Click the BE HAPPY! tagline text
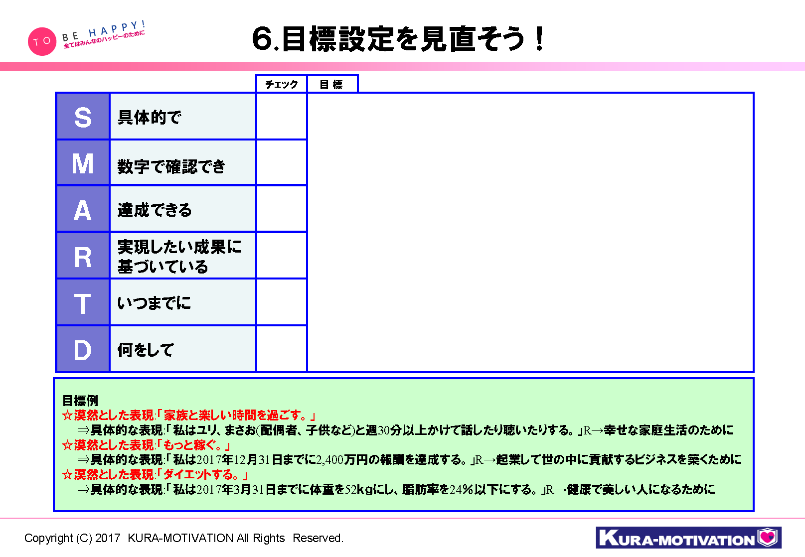 [x=104, y=31]
